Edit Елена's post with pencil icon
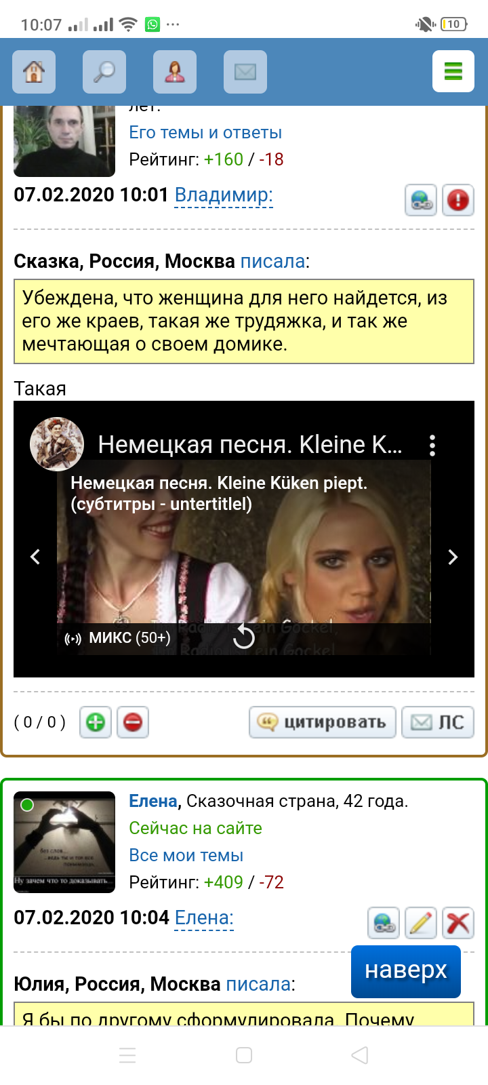Screen dimensions: 488x1085 (x=421, y=923)
